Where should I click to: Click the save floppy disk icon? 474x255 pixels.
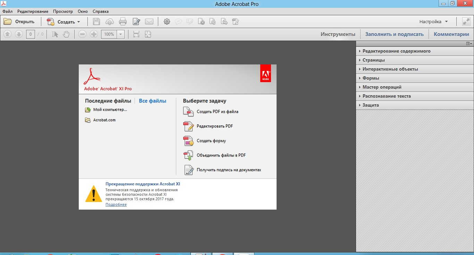(96, 21)
